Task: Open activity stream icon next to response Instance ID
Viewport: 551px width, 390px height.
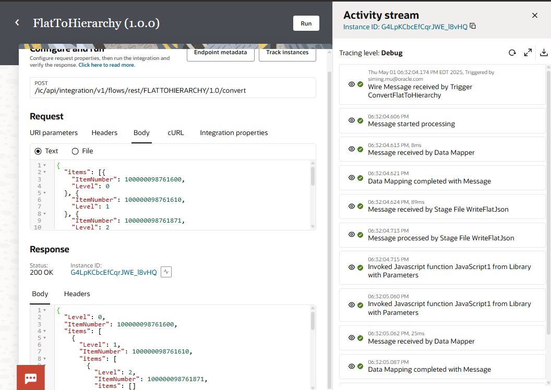Action: 166,272
